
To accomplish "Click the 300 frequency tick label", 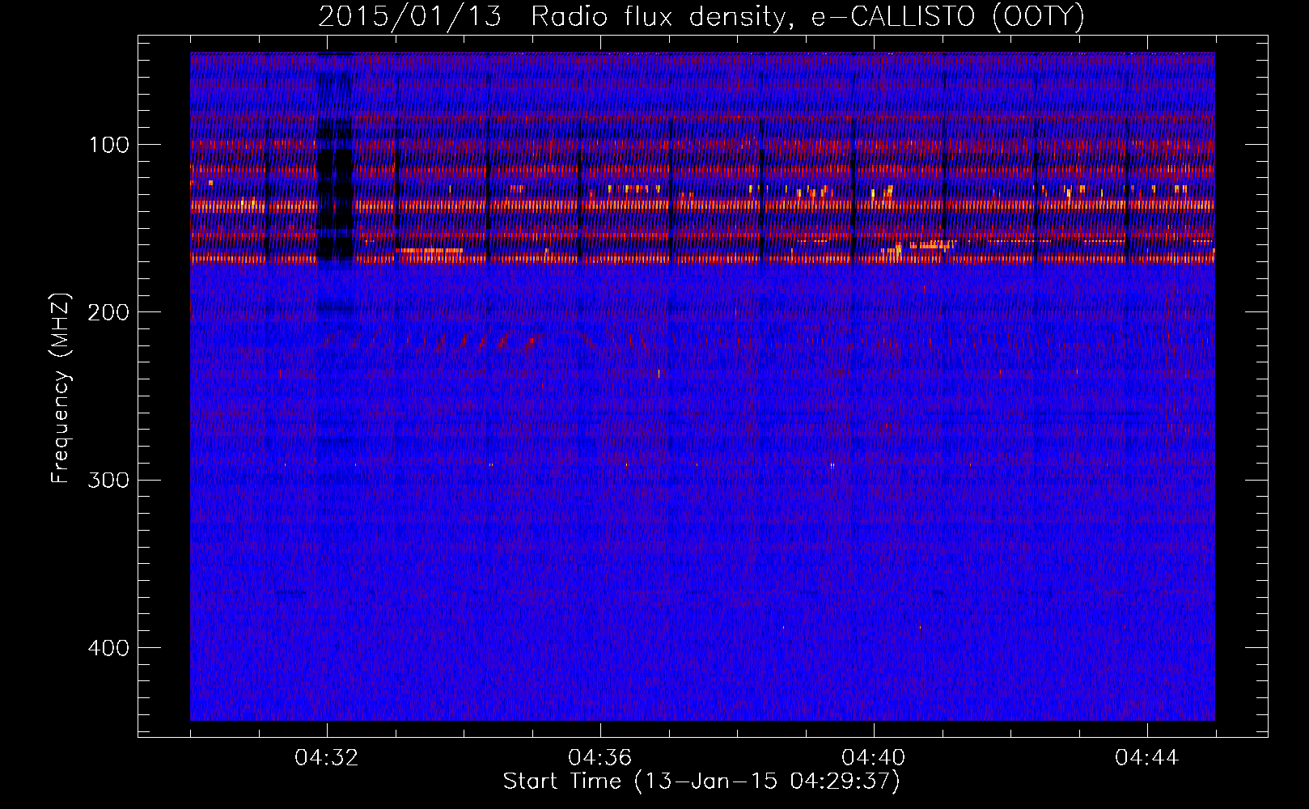I will (x=108, y=480).
